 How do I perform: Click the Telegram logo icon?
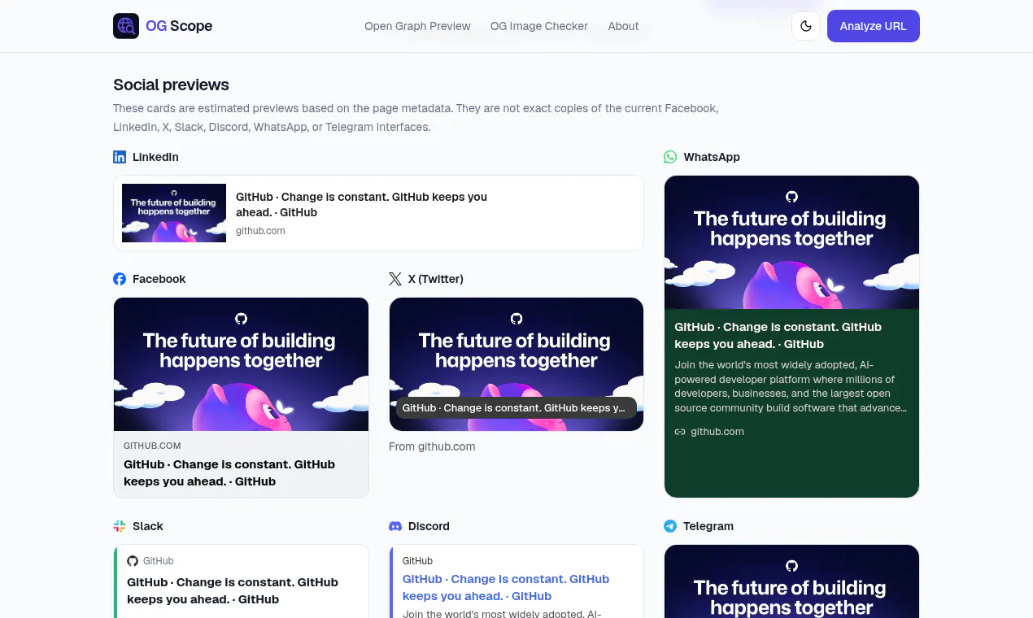(x=670, y=526)
